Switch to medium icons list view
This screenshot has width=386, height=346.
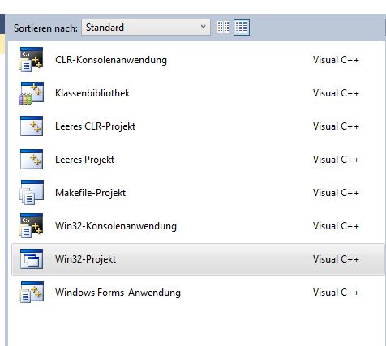[242, 28]
